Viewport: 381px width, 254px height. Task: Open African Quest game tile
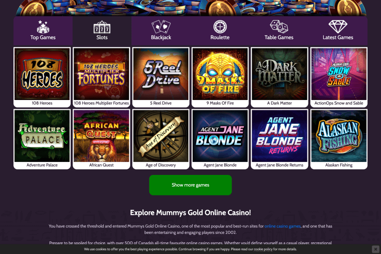tap(101, 139)
